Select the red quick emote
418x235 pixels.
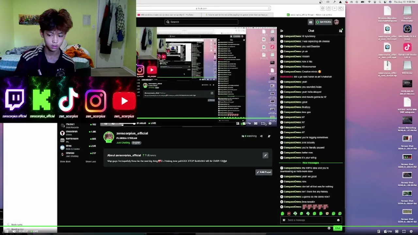(x=289, y=213)
